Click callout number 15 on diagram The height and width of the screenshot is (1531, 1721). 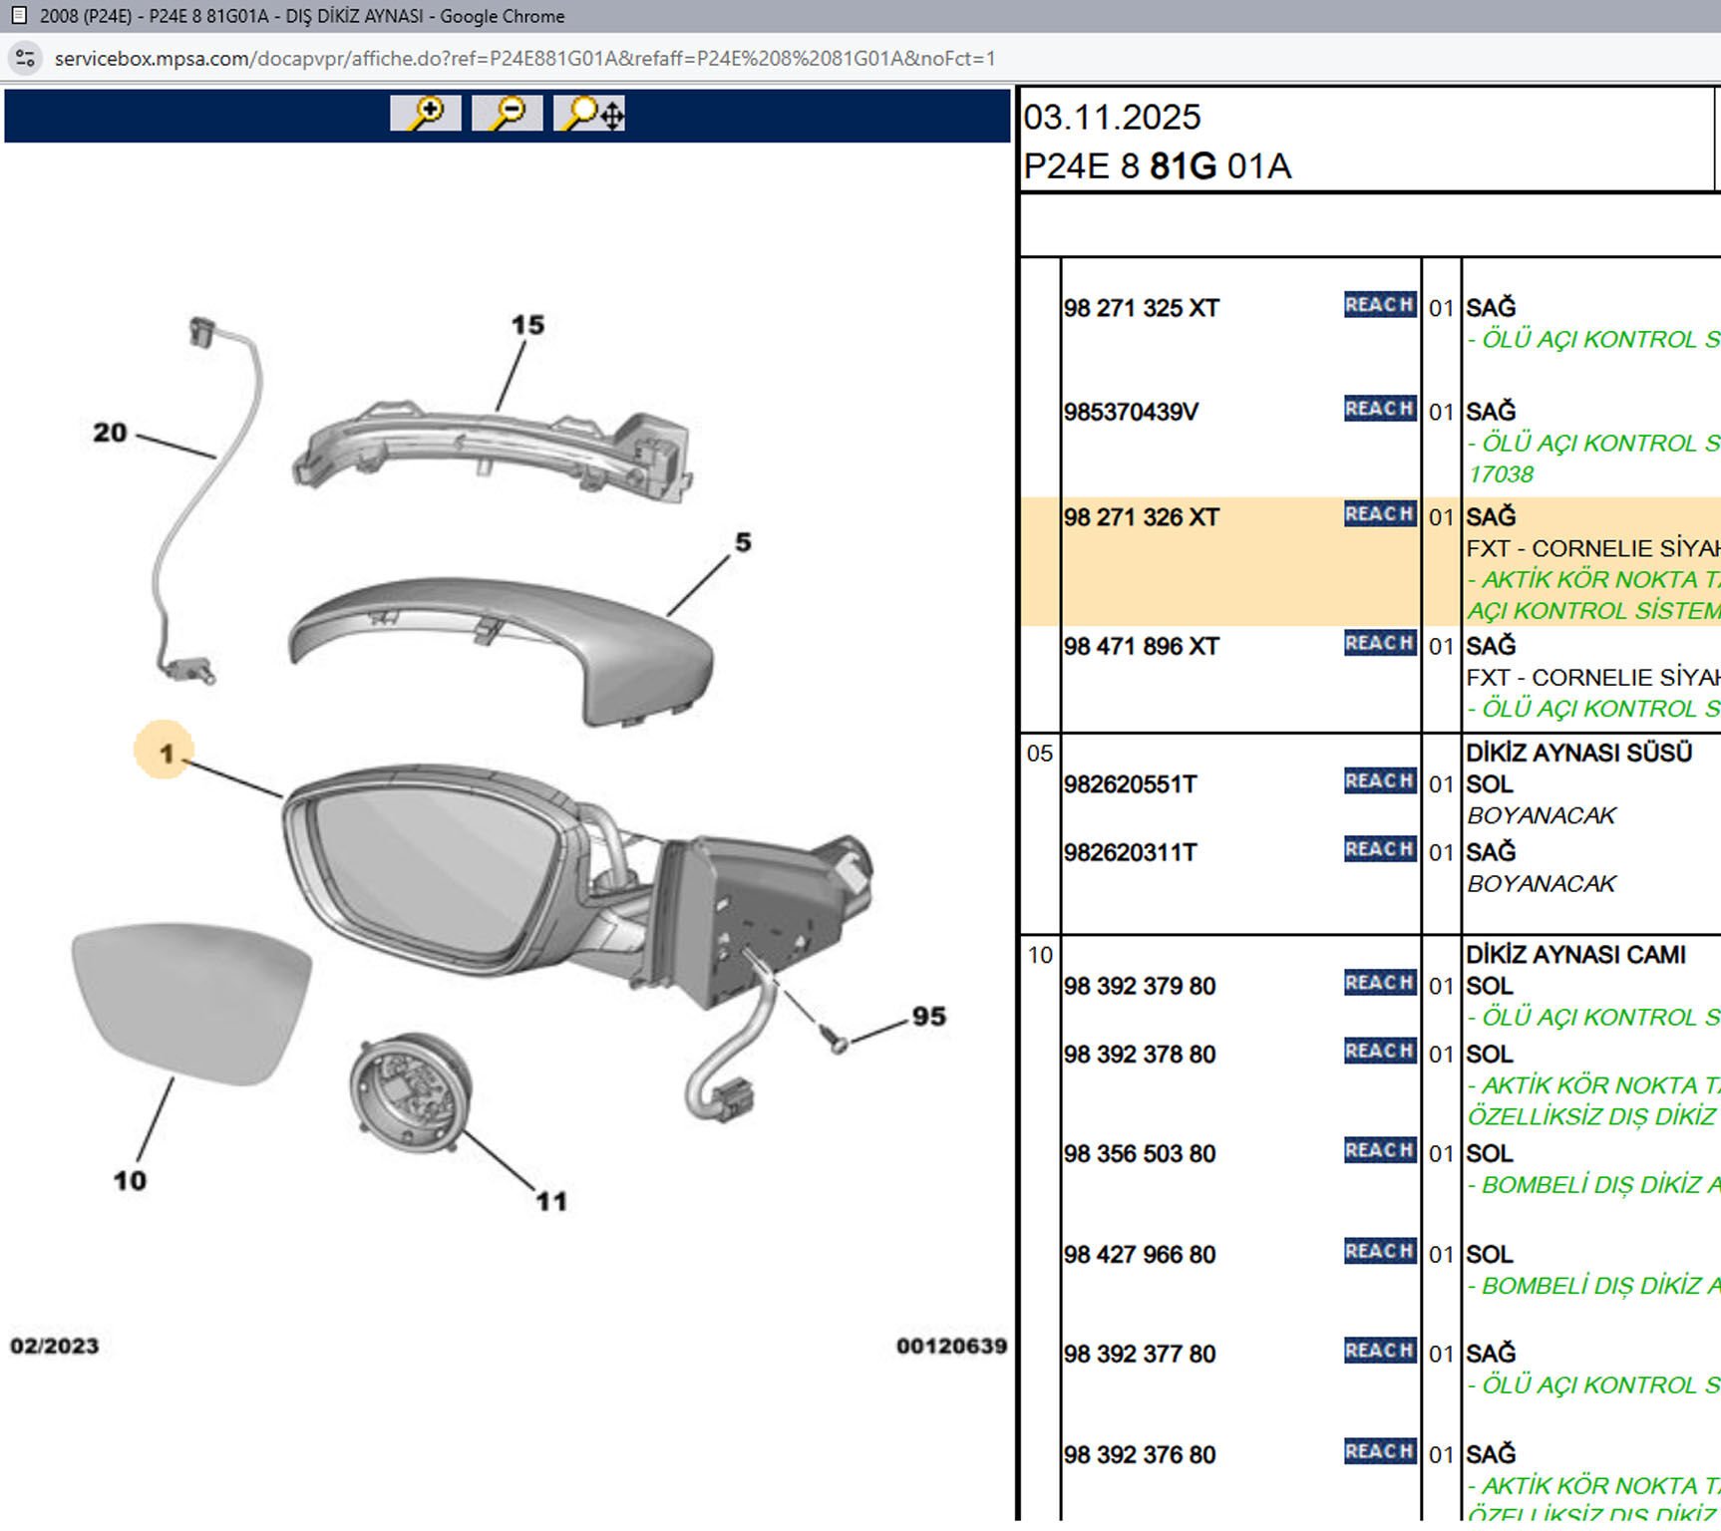527,325
